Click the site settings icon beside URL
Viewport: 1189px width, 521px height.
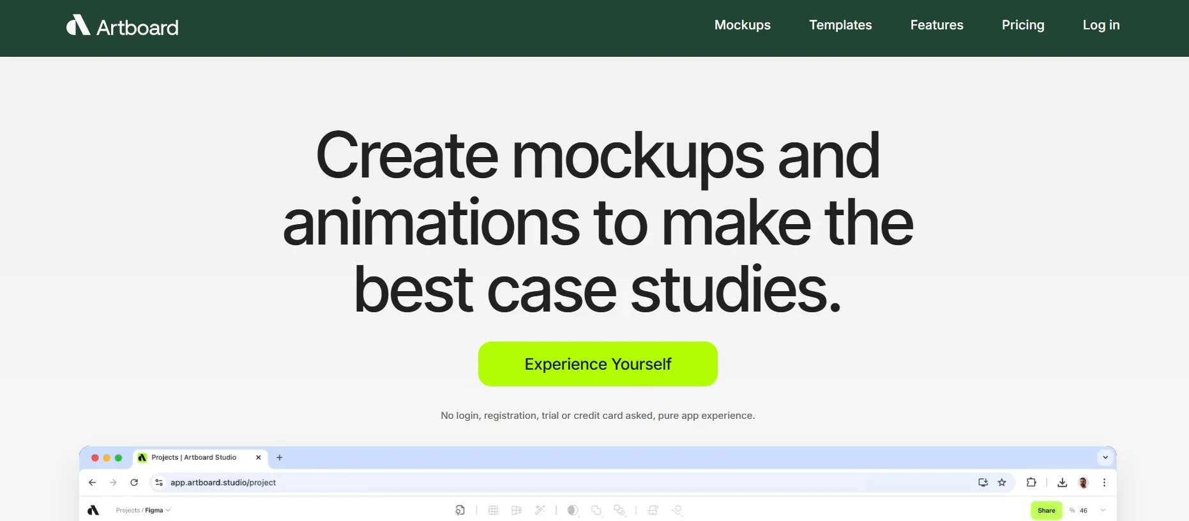159,483
